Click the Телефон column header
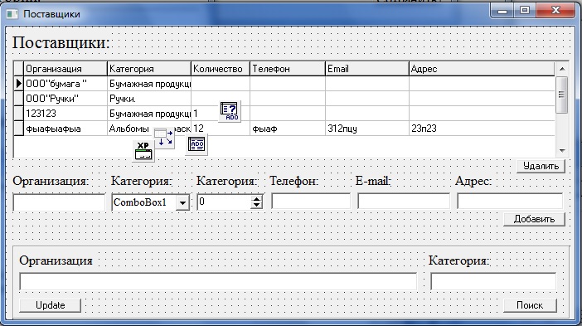This screenshot has height=326, width=582. 288,69
